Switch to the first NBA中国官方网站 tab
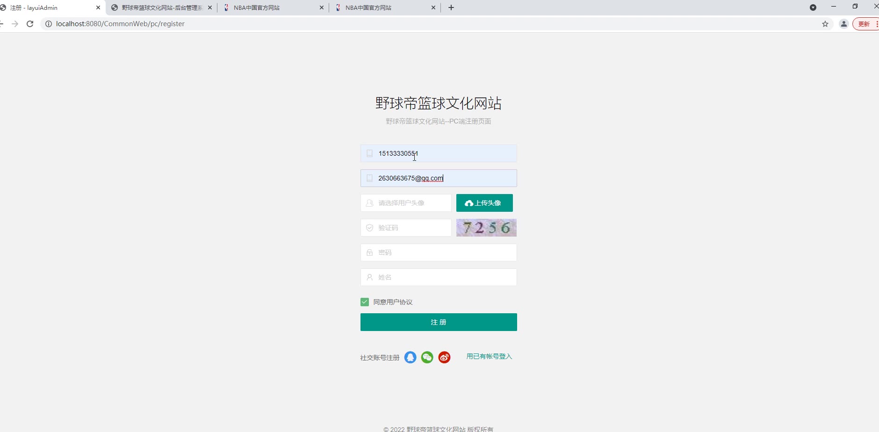 [273, 7]
